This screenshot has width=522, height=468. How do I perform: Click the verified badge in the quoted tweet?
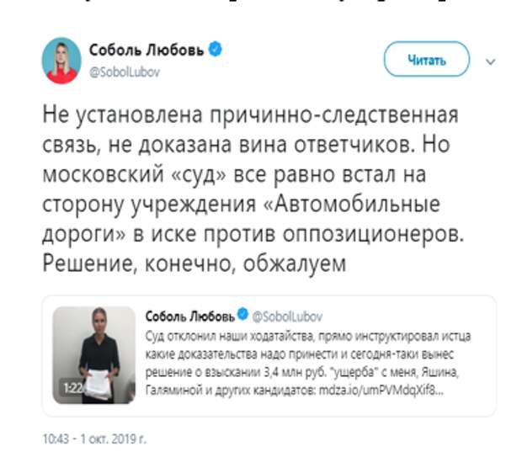tap(242, 314)
